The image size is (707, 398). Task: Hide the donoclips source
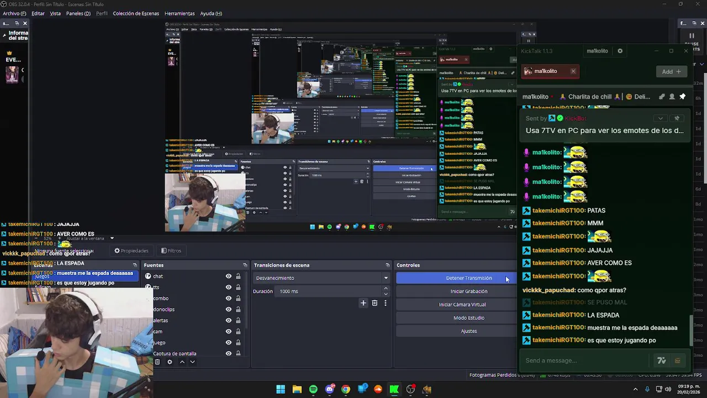coord(228,310)
